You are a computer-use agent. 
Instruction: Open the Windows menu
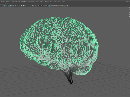(x=8, y=2)
